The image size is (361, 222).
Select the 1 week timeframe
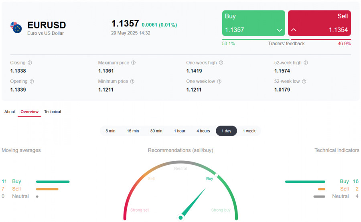pyautogui.click(x=249, y=131)
